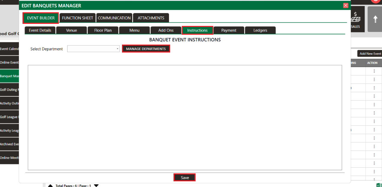Click the Excel export icon at the bottom right
This screenshot has width=382, height=187.
pos(379,185)
